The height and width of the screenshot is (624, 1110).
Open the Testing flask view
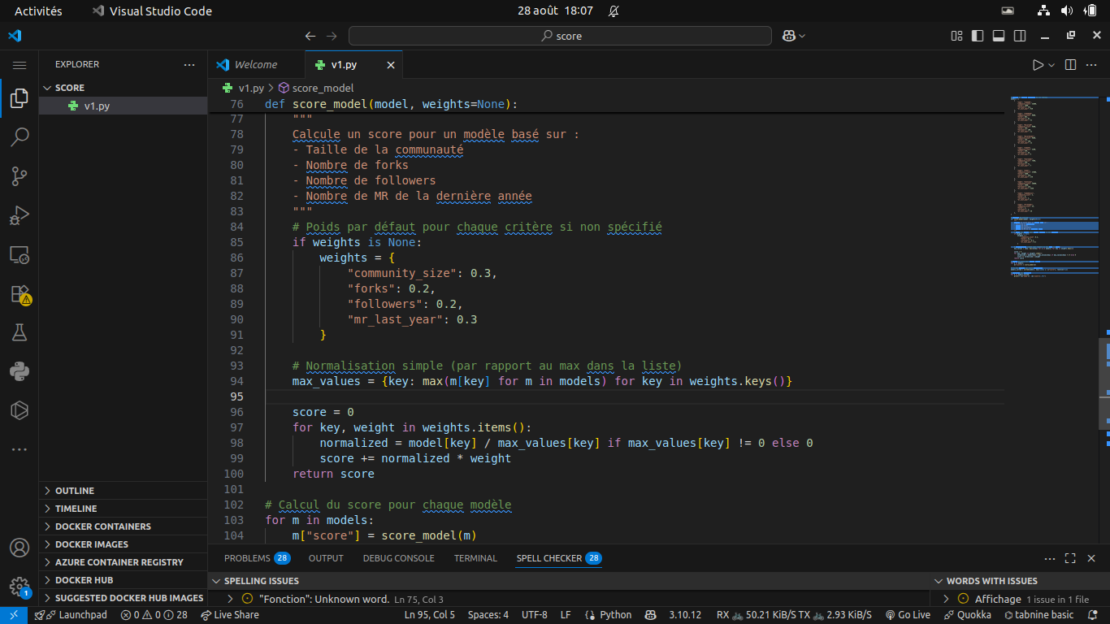(20, 332)
